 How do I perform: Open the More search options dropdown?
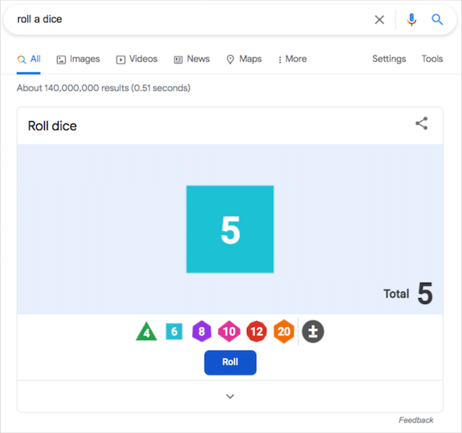coord(292,59)
